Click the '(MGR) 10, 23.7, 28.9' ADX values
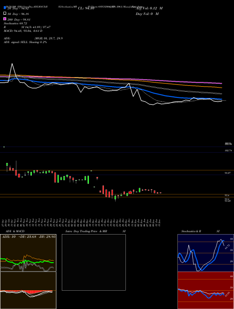The width and height of the screenshot is (234, 309). coord(49,38)
